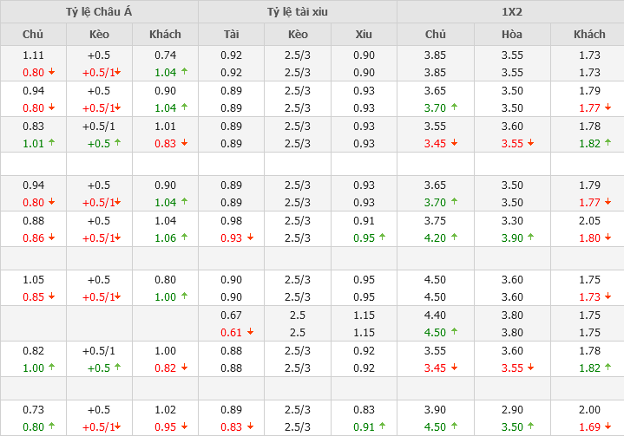Click the green up arrow next to 0.91
Screen dimensions: 624x436
click(x=383, y=426)
